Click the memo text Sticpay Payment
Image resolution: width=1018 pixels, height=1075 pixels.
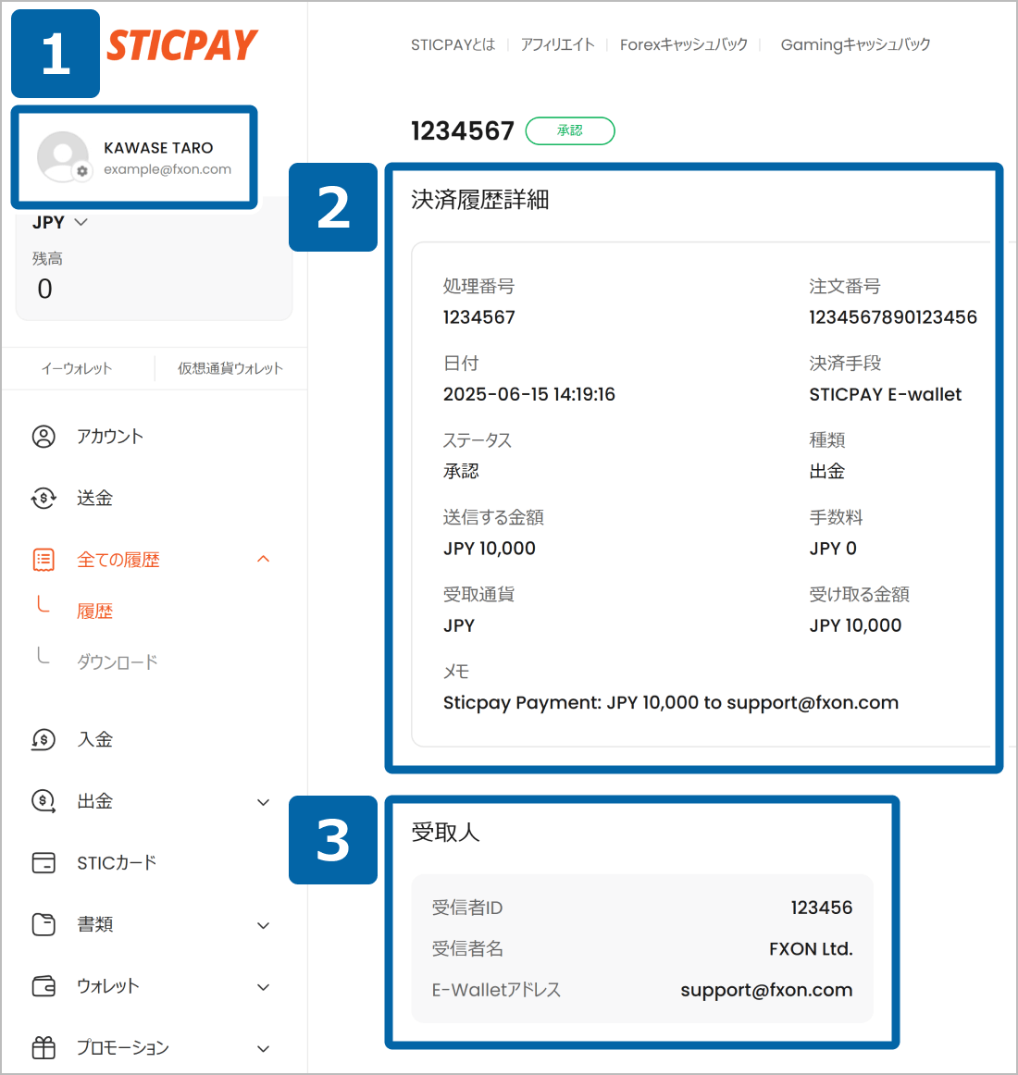(671, 703)
